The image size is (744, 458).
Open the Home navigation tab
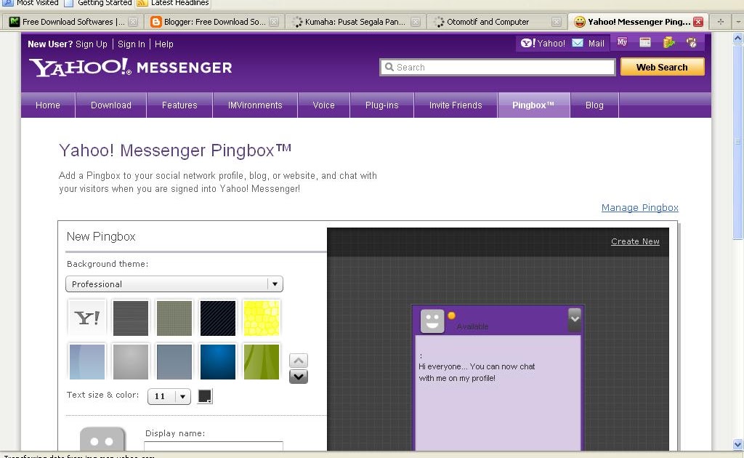[48, 105]
